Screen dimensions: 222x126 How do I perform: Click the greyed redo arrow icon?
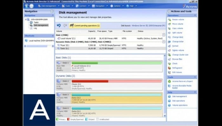[x=65, y=26]
